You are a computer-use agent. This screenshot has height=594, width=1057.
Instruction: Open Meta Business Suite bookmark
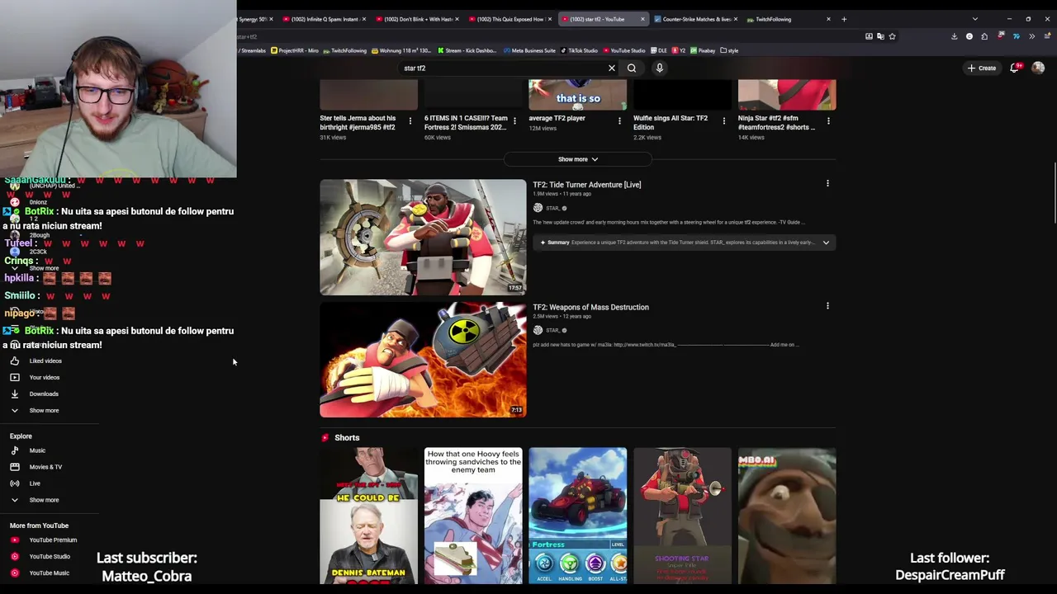(x=529, y=50)
